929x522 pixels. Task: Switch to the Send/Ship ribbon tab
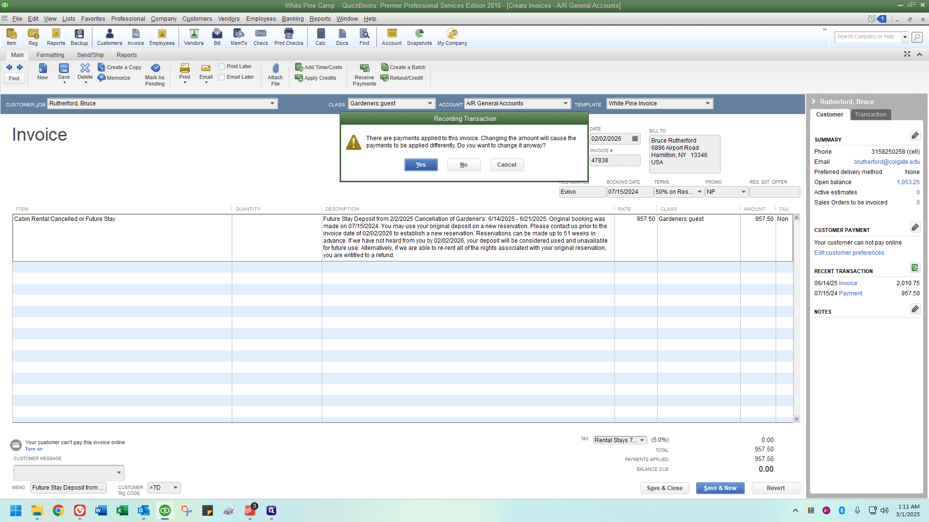tap(90, 55)
